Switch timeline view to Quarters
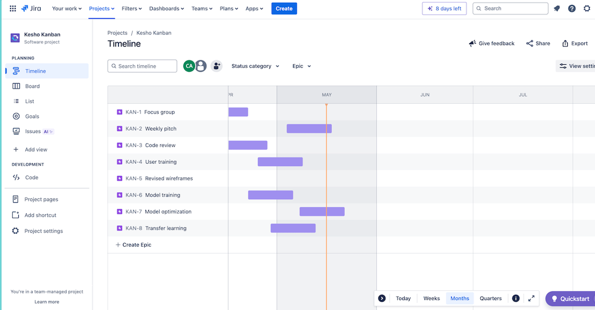The image size is (595, 310). coord(490,298)
